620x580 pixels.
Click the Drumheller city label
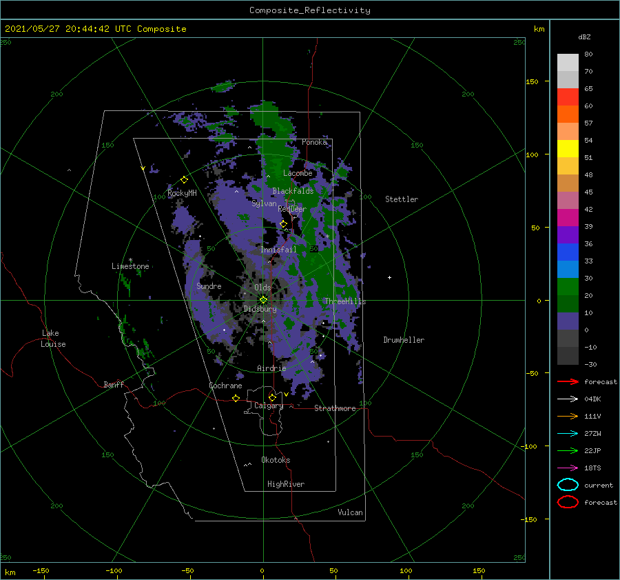404,340
